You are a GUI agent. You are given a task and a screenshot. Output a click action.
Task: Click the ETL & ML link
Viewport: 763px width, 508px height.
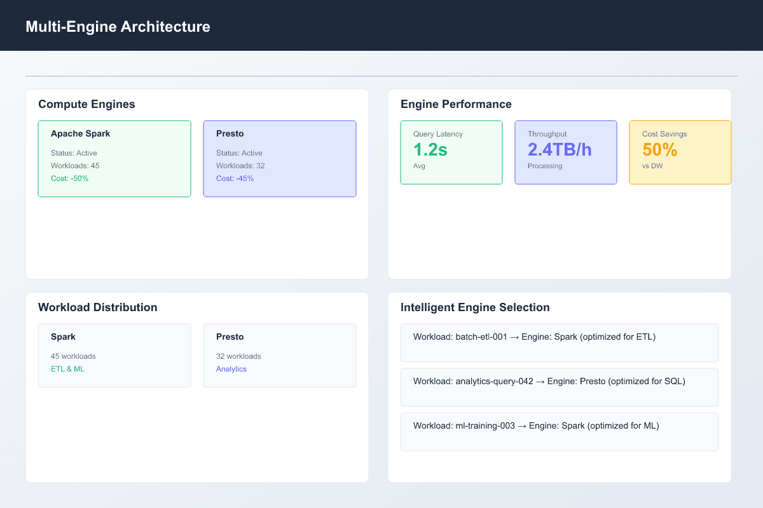[x=67, y=369]
